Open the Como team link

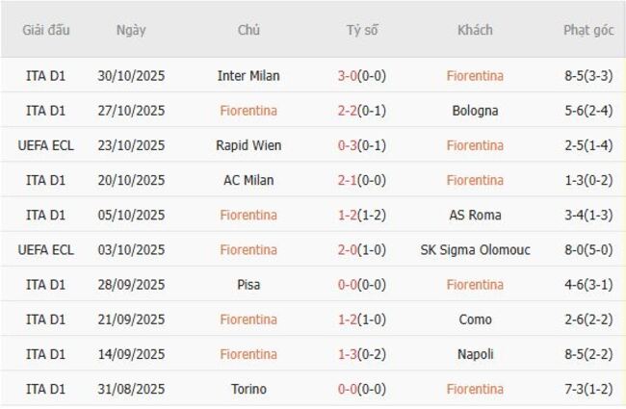click(475, 320)
